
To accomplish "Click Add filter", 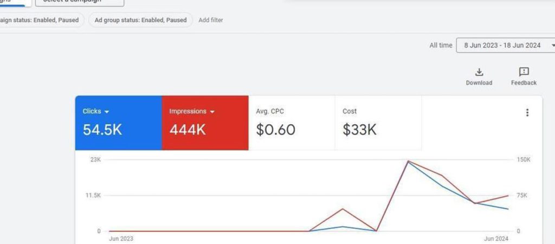I will (x=210, y=20).
